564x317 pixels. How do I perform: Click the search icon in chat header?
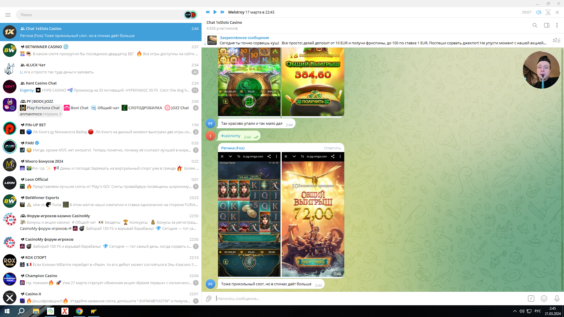[x=535, y=26]
